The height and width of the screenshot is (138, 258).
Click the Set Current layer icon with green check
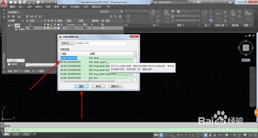pos(41,17)
